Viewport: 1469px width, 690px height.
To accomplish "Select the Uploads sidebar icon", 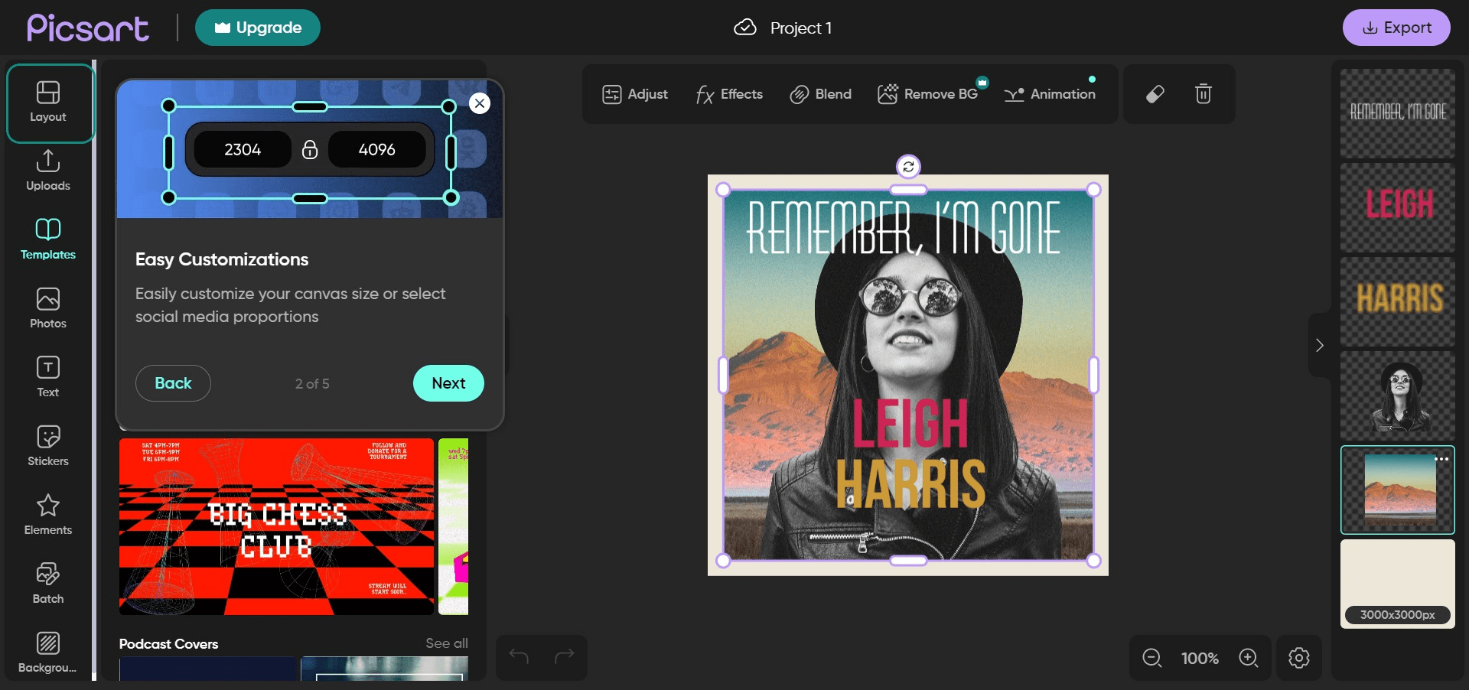I will click(x=48, y=171).
